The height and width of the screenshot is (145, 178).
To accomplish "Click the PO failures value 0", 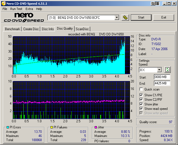I will tap(129, 141).
